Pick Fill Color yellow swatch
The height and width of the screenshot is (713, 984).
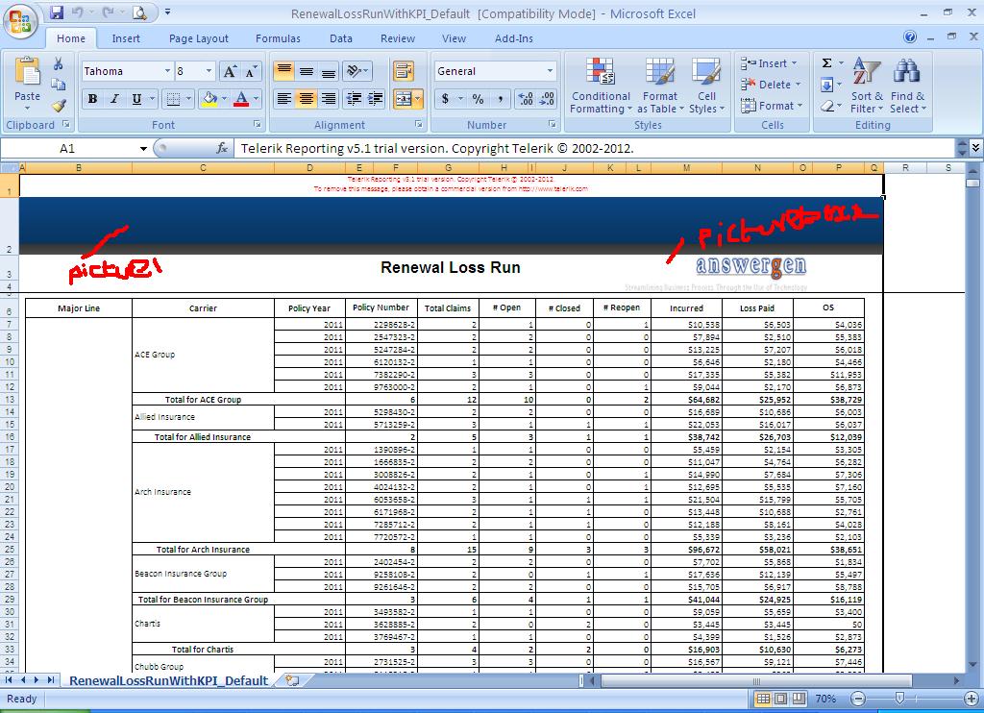[209, 99]
